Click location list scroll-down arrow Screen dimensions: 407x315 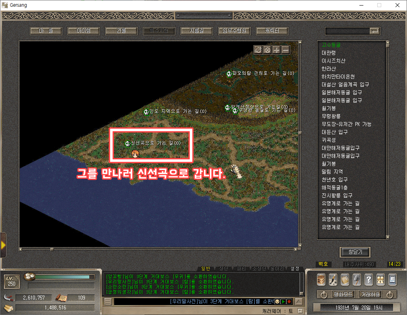coord(388,237)
